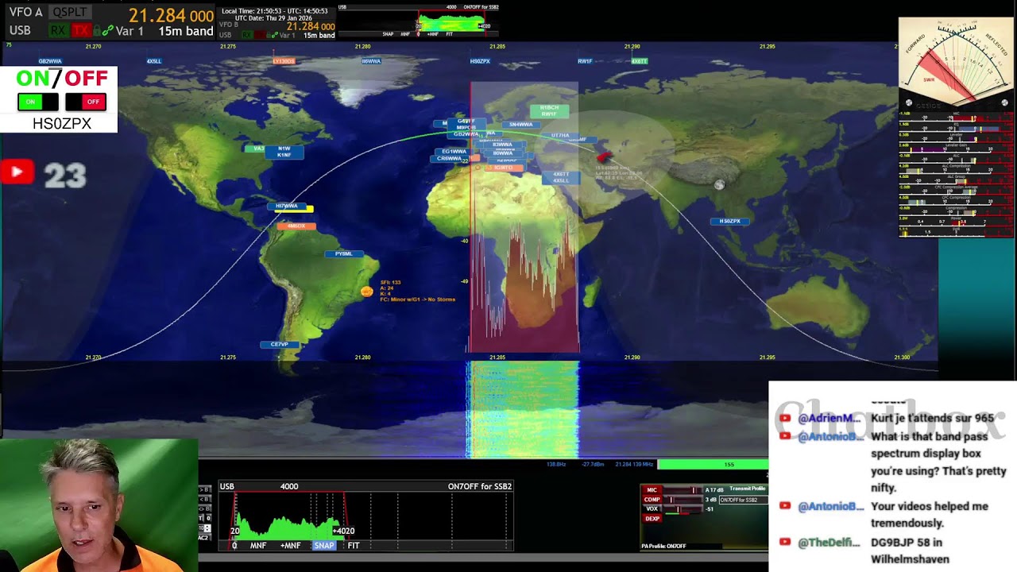
Task: Open the Transmit Profile ON7OFF for SSB2 dropdown
Action: (743, 500)
